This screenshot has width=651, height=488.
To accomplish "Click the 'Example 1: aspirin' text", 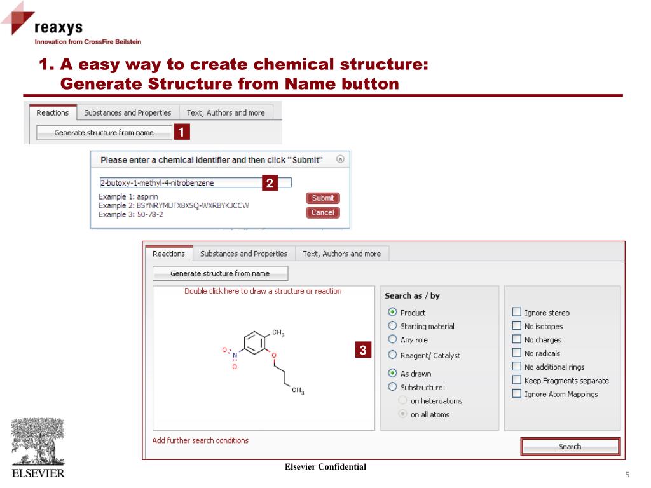I will tap(128, 197).
